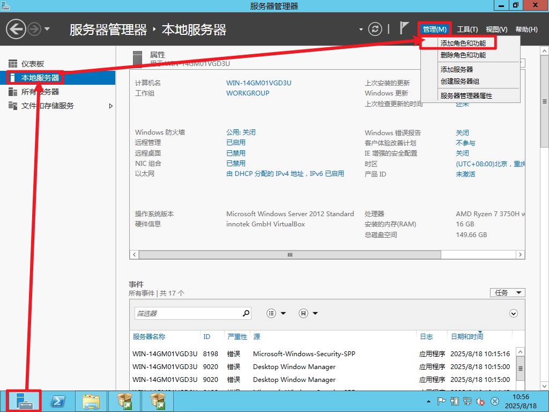Click the 所有服务器 icon
This screenshot has height=412, width=549.
[x=13, y=92]
